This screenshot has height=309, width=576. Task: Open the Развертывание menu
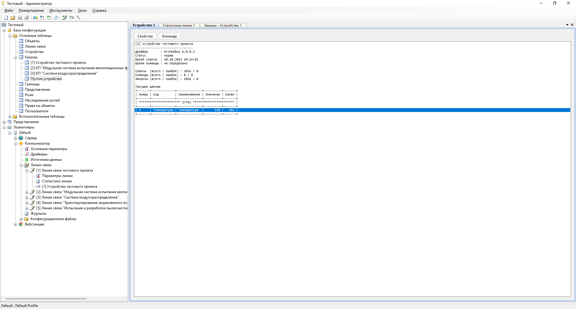click(31, 10)
